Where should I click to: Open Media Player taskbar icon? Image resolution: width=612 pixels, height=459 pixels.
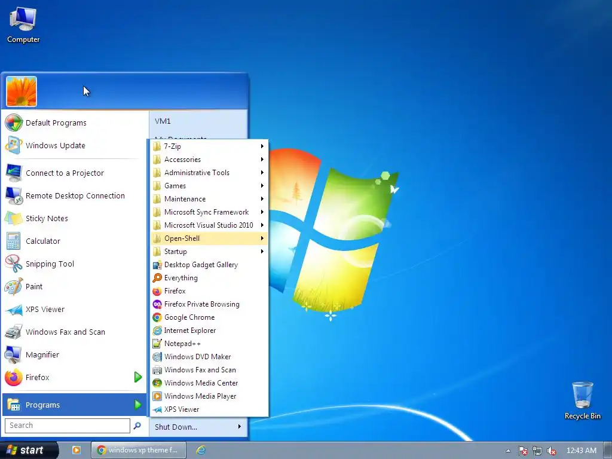(76, 450)
